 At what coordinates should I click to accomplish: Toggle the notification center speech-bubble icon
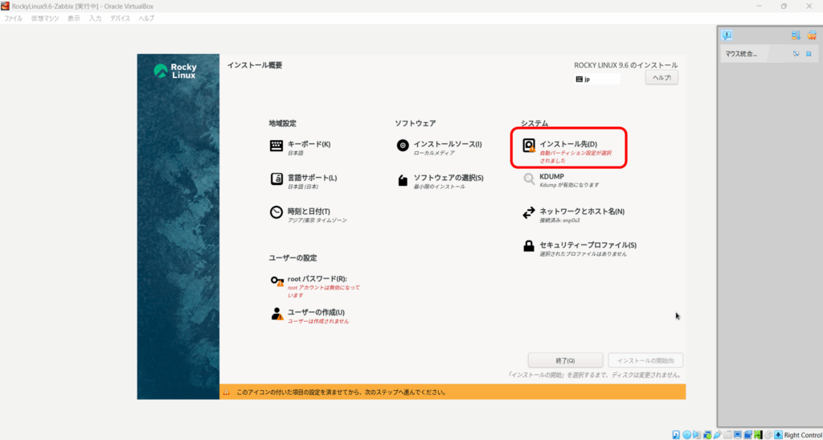coord(727,35)
